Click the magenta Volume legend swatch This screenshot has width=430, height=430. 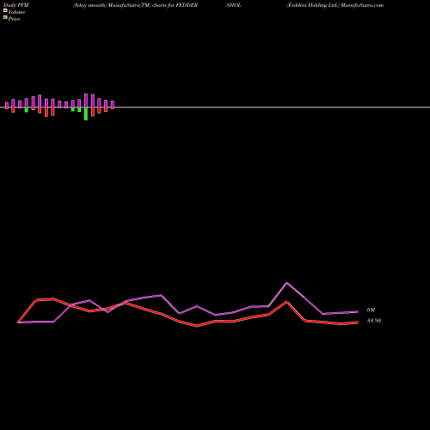(x=5, y=10)
